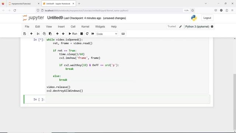Click the Logout button
The width and height of the screenshot is (236, 133).
coord(207,18)
